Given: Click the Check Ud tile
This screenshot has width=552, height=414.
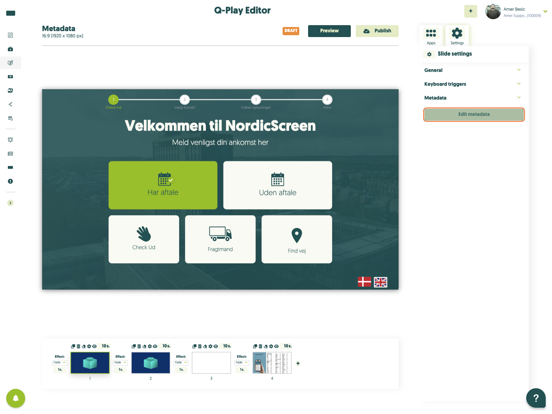Looking at the screenshot, I should pyautogui.click(x=144, y=239).
